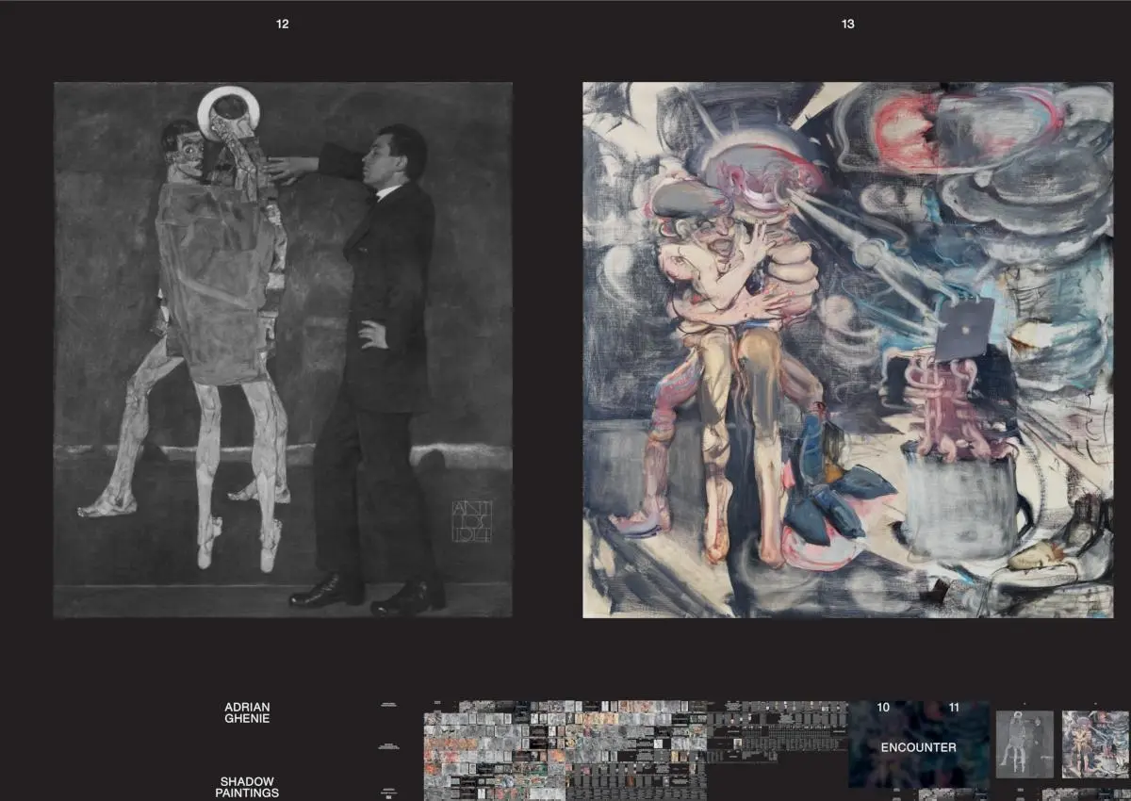1131x801 pixels.
Task: Click the page number 13 label
Action: 848,25
